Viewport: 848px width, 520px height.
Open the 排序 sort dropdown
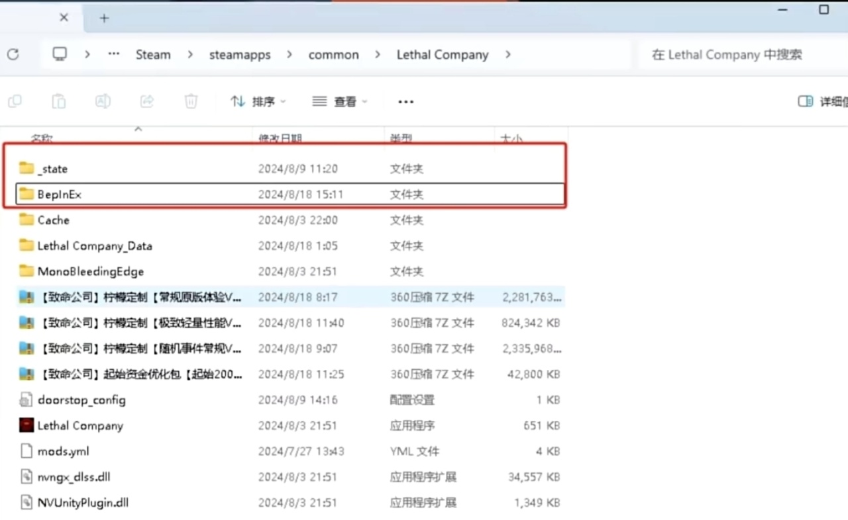click(258, 102)
